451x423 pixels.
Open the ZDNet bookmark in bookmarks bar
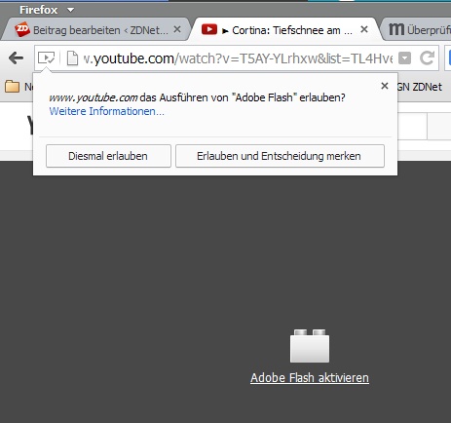[x=420, y=87]
